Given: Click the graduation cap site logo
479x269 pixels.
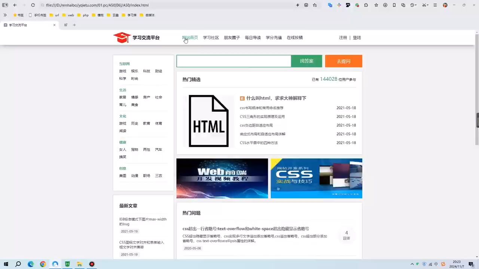Looking at the screenshot, I should (122, 37).
